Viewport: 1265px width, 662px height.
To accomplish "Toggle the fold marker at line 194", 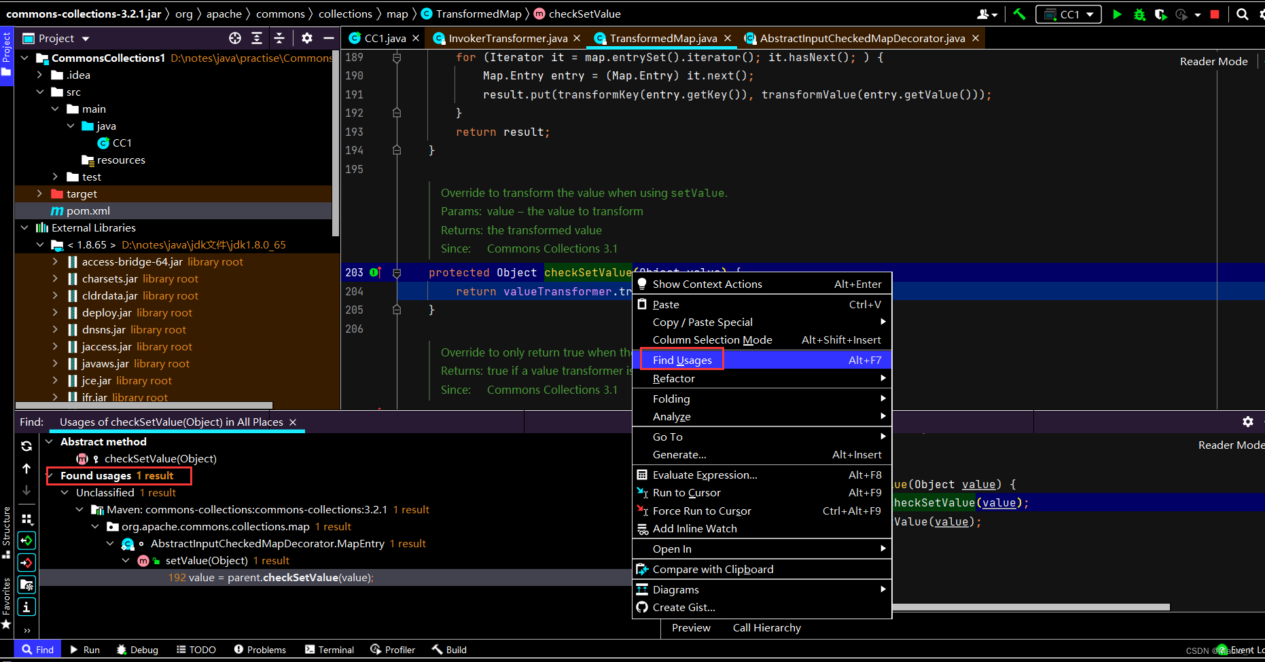I will click(x=397, y=150).
